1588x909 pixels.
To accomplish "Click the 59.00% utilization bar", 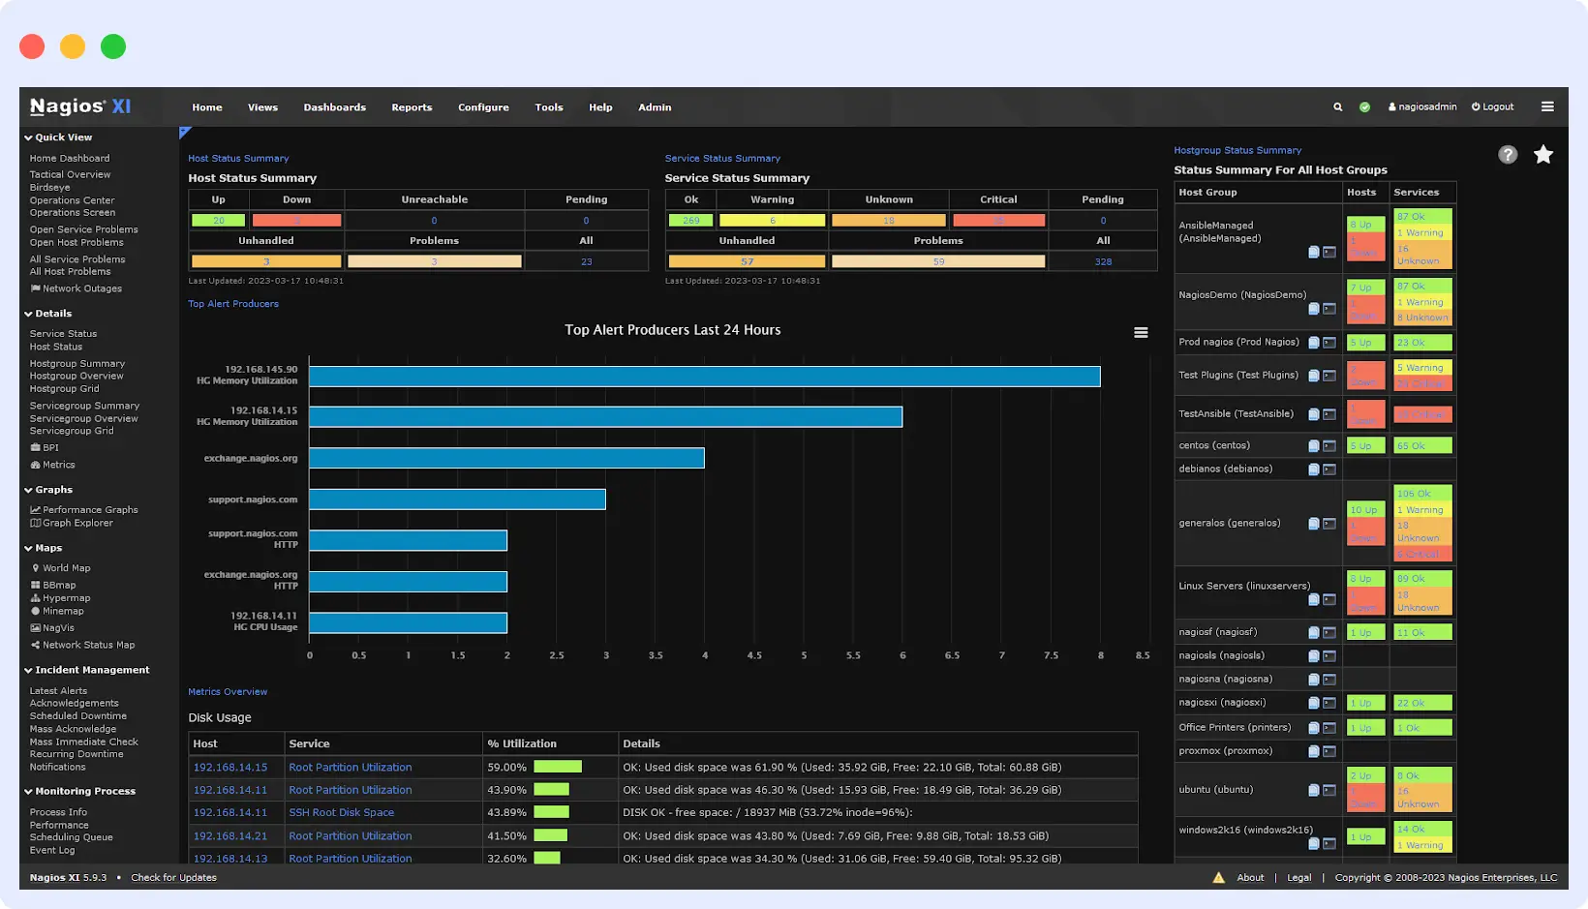I will pos(558,767).
